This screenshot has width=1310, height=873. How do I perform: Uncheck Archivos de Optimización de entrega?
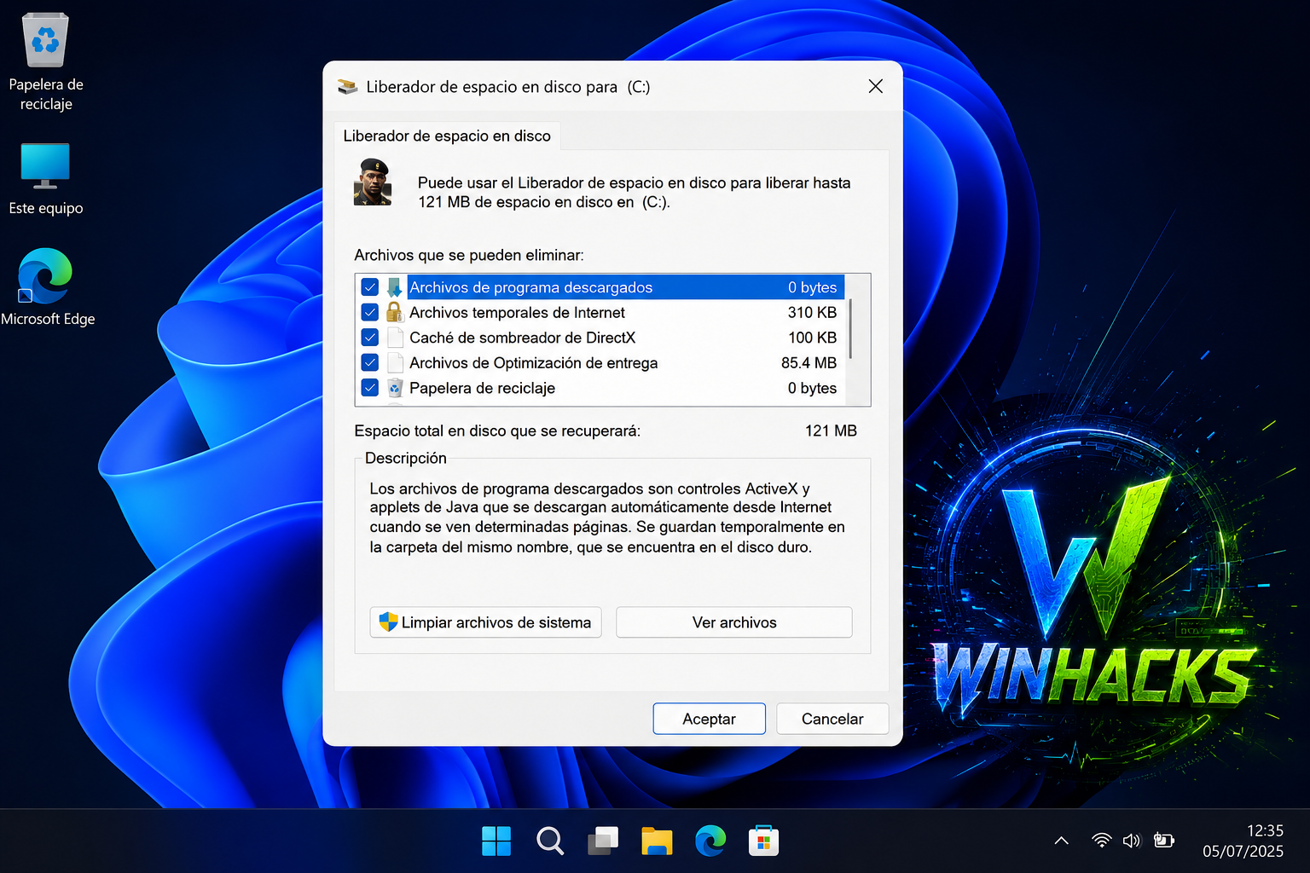[x=370, y=362]
